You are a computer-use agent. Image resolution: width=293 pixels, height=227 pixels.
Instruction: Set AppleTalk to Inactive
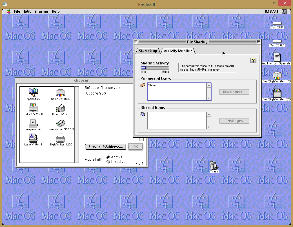pos(108,162)
